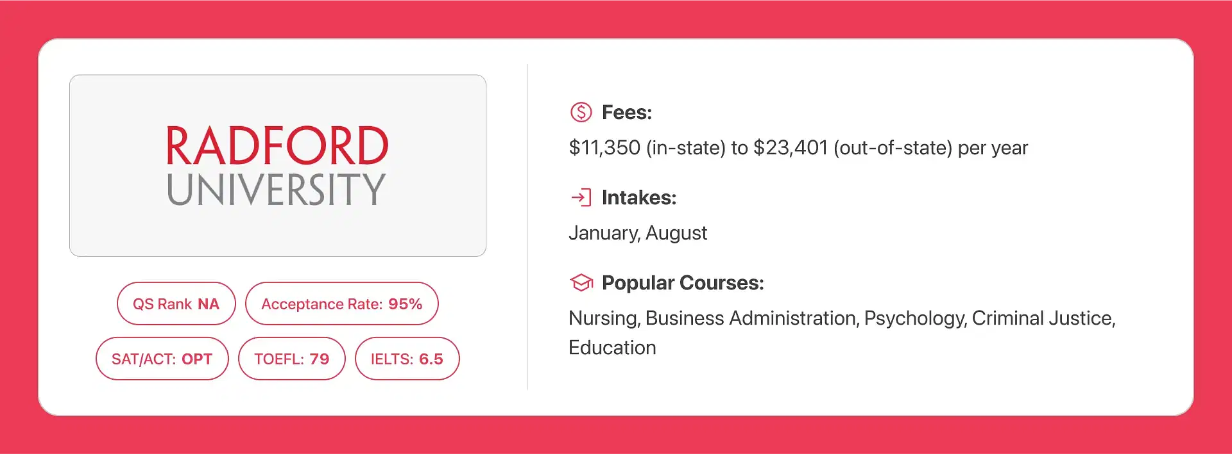Click the 95% value in the acceptance badge

(406, 304)
